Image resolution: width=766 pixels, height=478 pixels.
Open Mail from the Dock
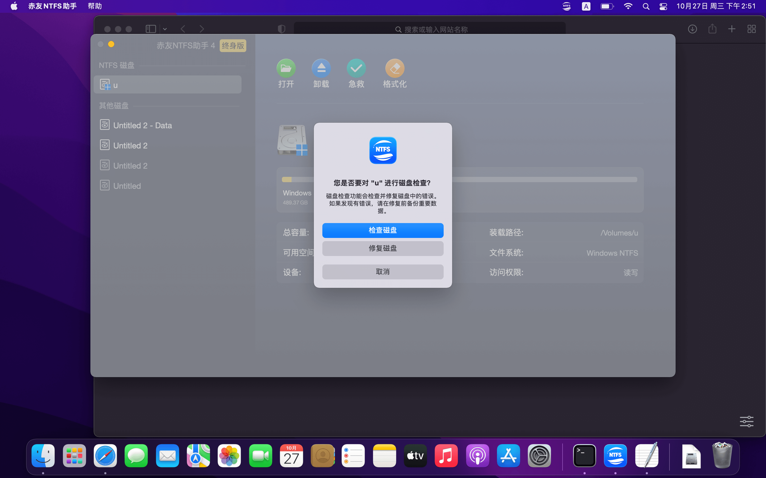pos(167,455)
